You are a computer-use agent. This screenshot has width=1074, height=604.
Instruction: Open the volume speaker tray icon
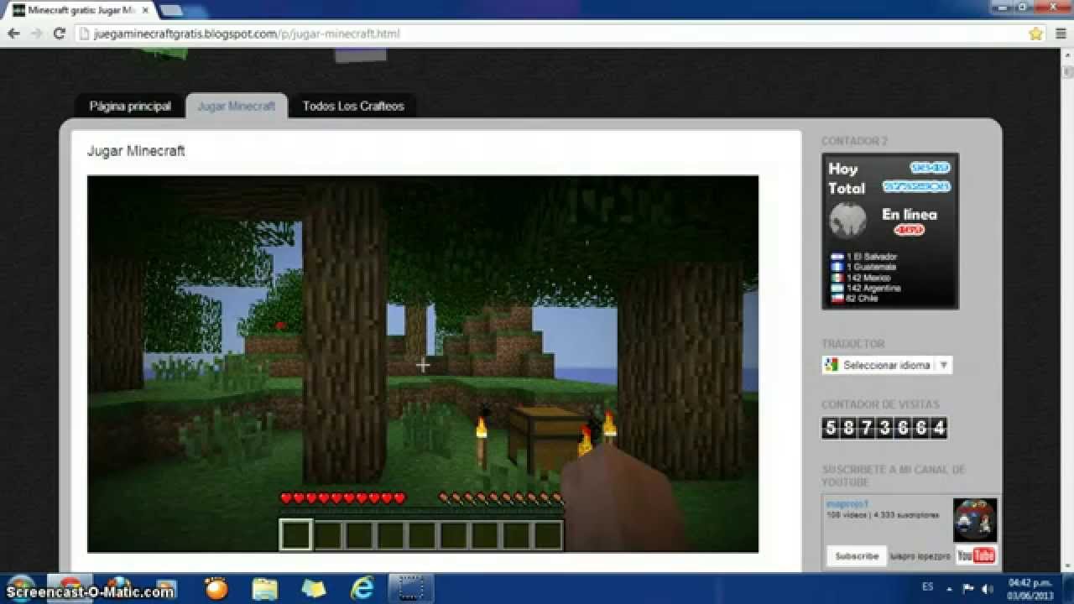[988, 588]
